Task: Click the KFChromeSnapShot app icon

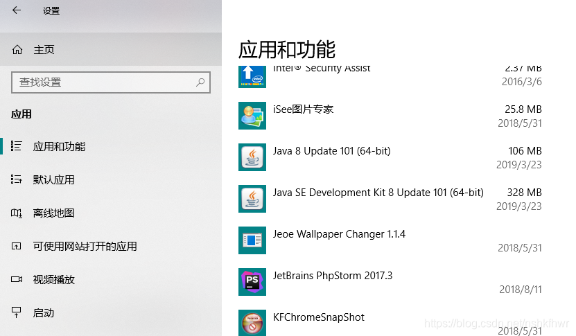Action: (252, 323)
